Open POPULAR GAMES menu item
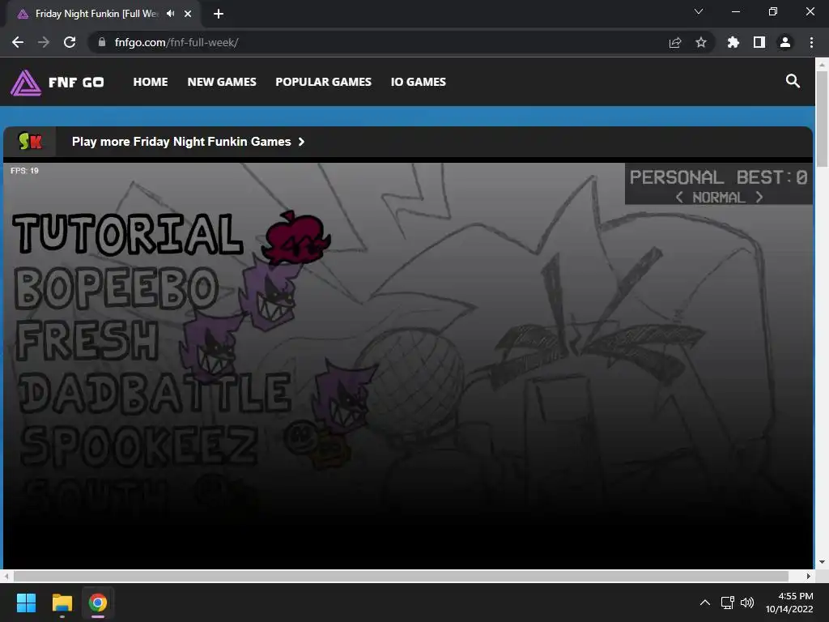Image resolution: width=829 pixels, height=622 pixels. pos(323,82)
